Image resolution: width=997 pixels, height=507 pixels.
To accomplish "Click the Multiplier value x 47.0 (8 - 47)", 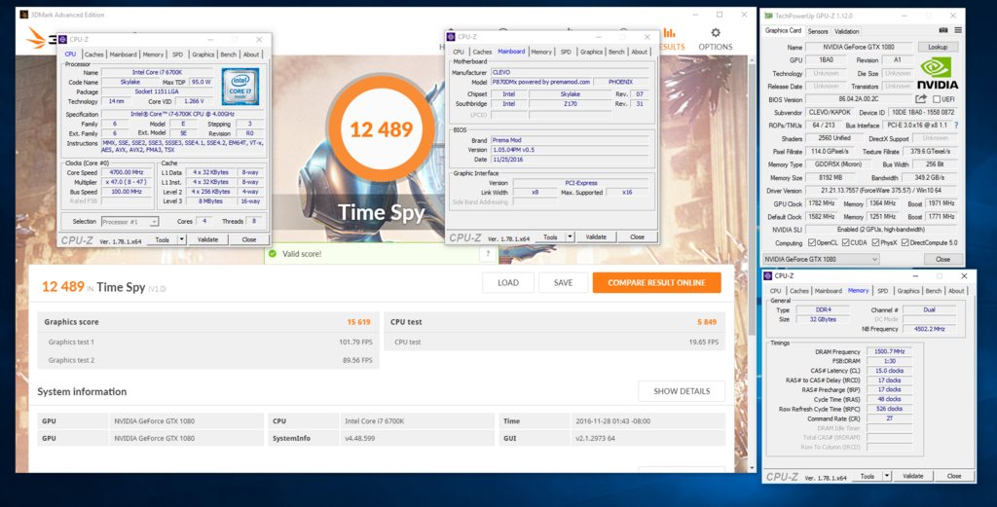I will pyautogui.click(x=125, y=182).
